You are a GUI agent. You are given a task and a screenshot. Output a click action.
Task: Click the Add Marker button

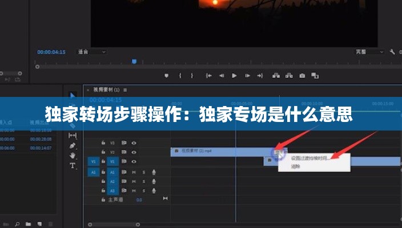coord(166,75)
